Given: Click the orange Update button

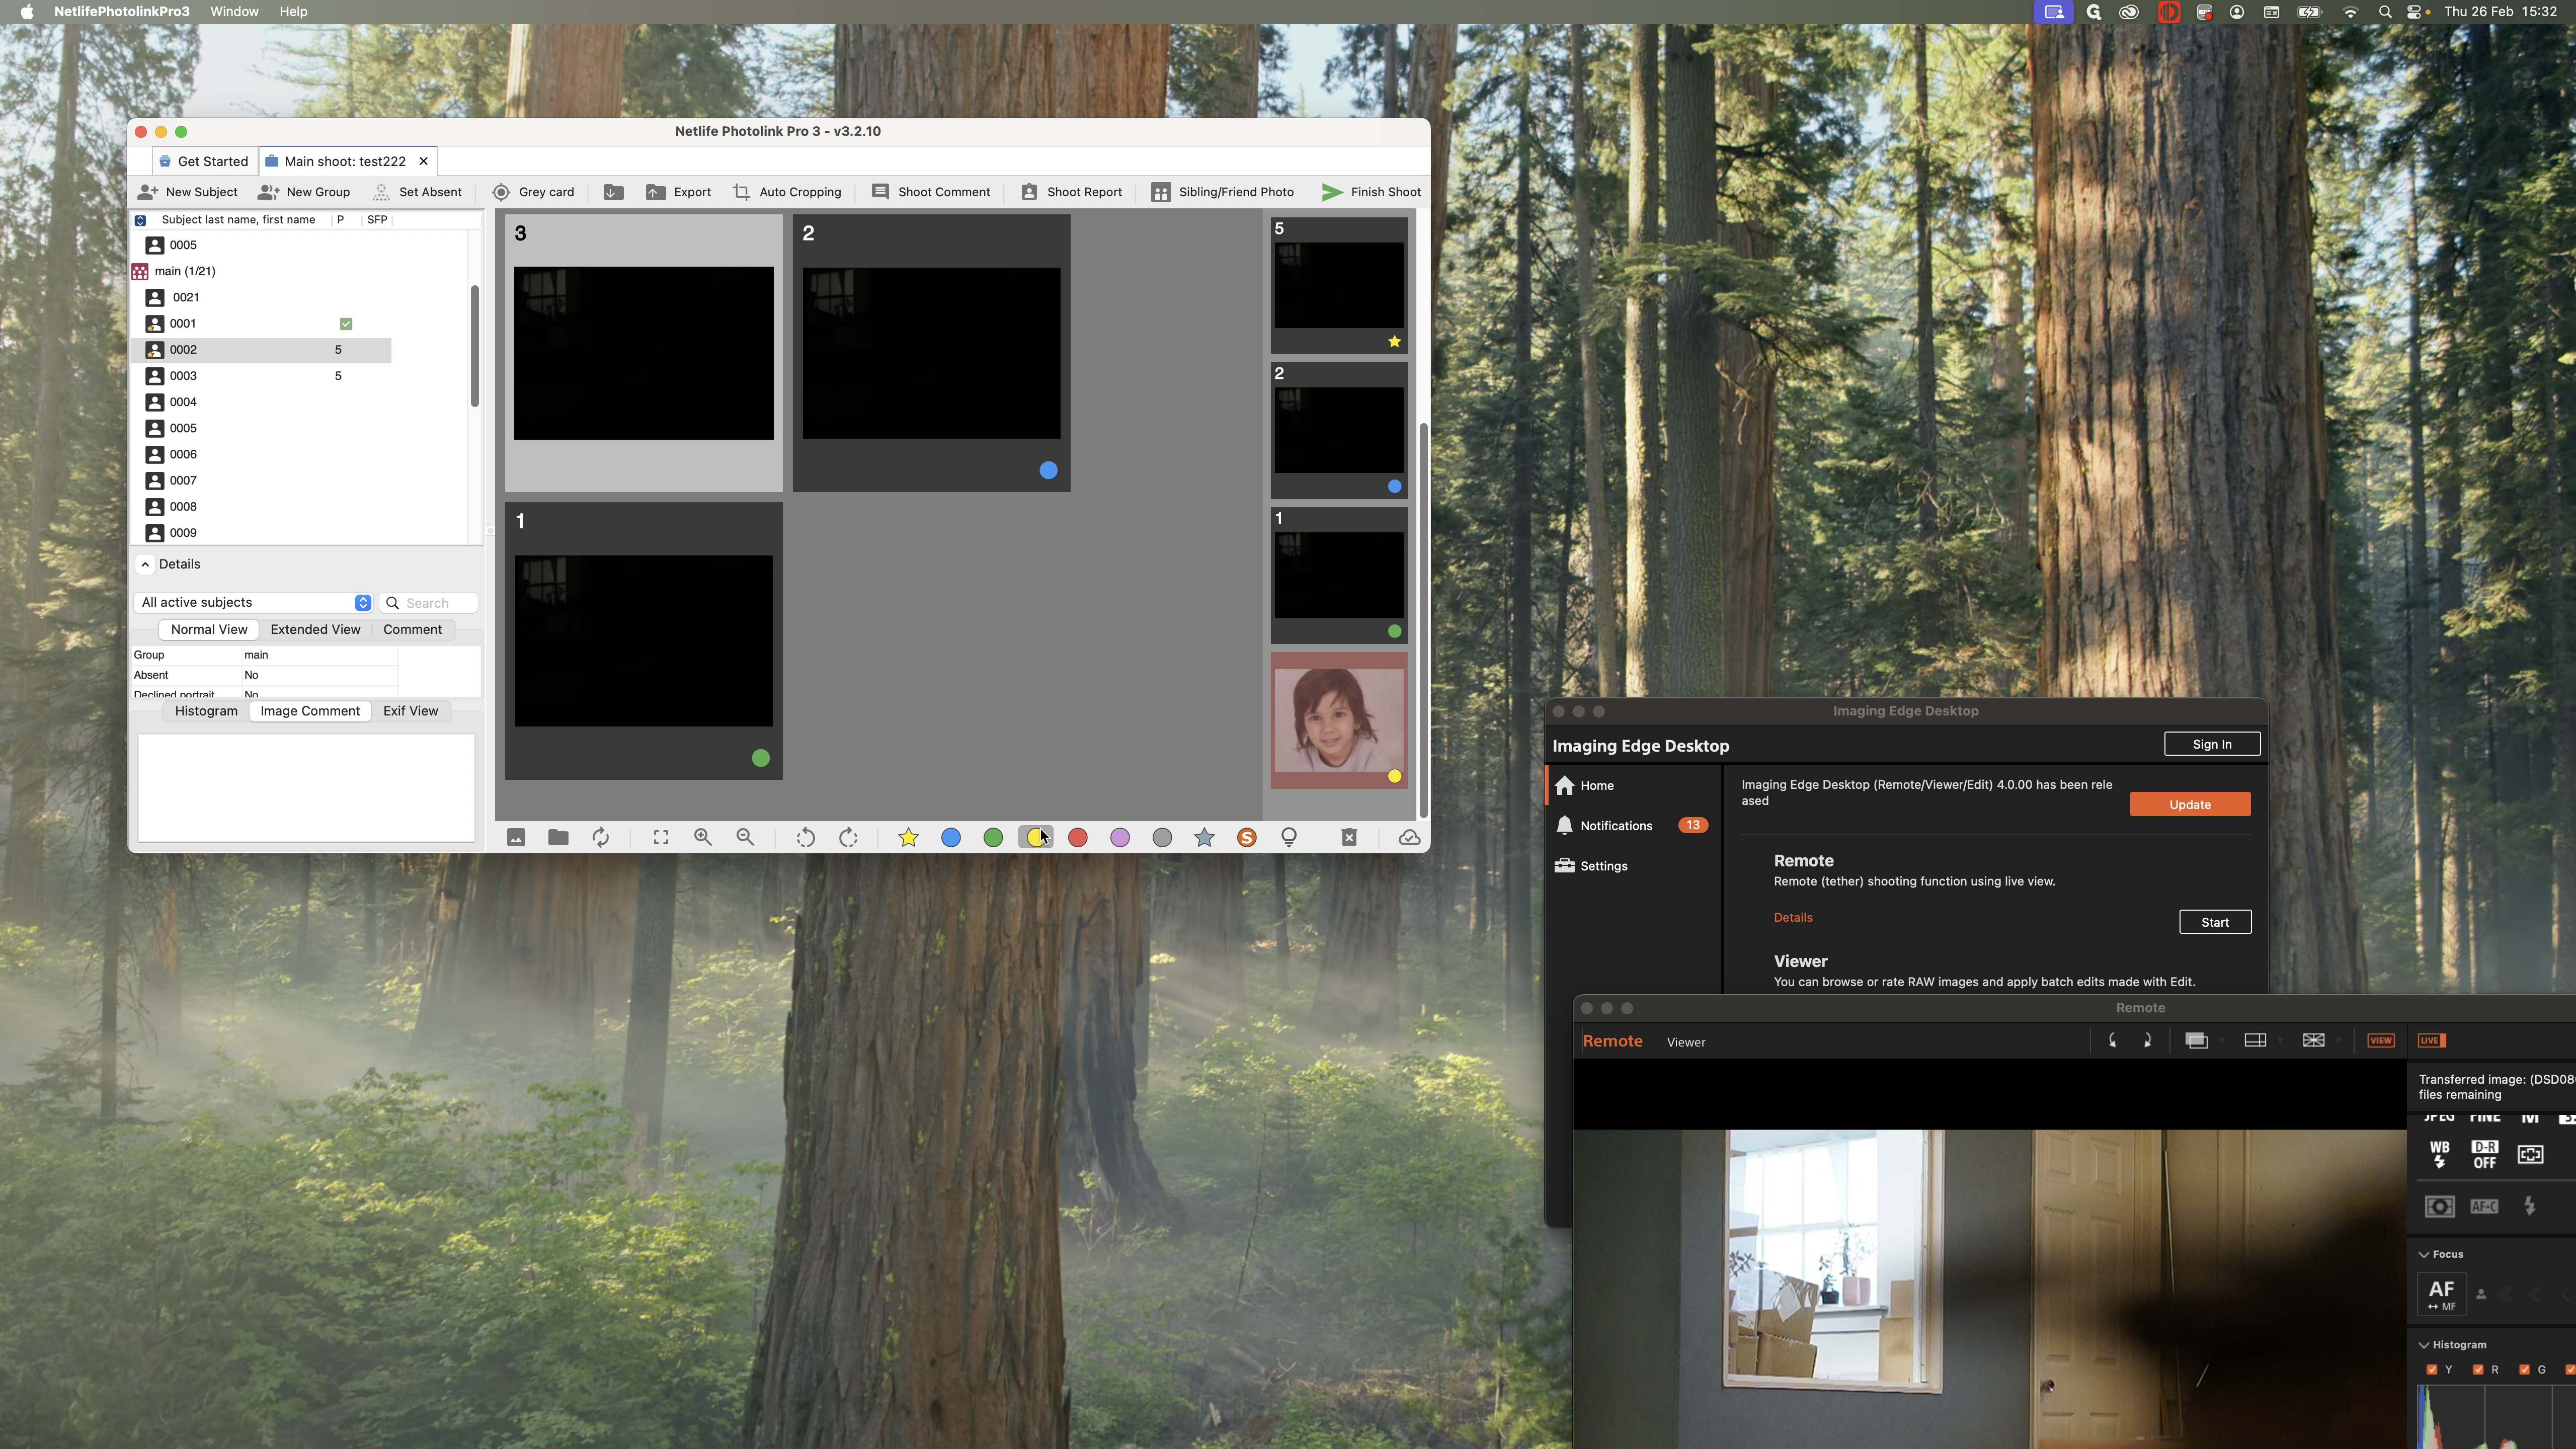Looking at the screenshot, I should [2189, 805].
